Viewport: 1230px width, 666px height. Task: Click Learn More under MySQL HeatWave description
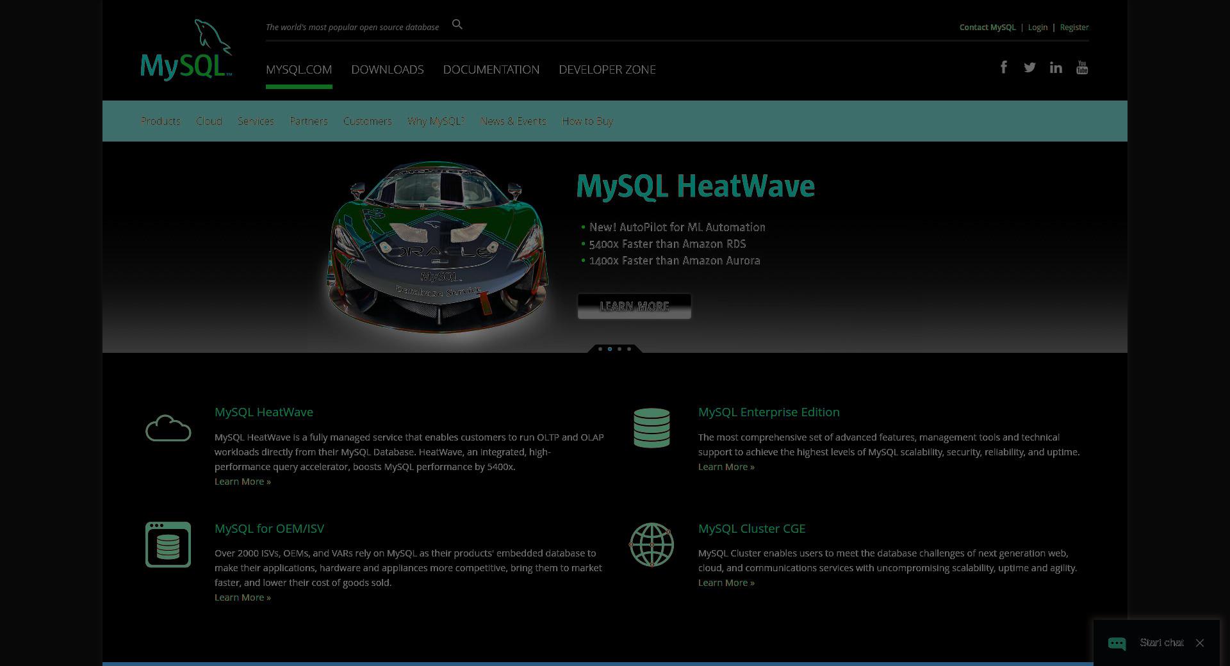(x=243, y=482)
